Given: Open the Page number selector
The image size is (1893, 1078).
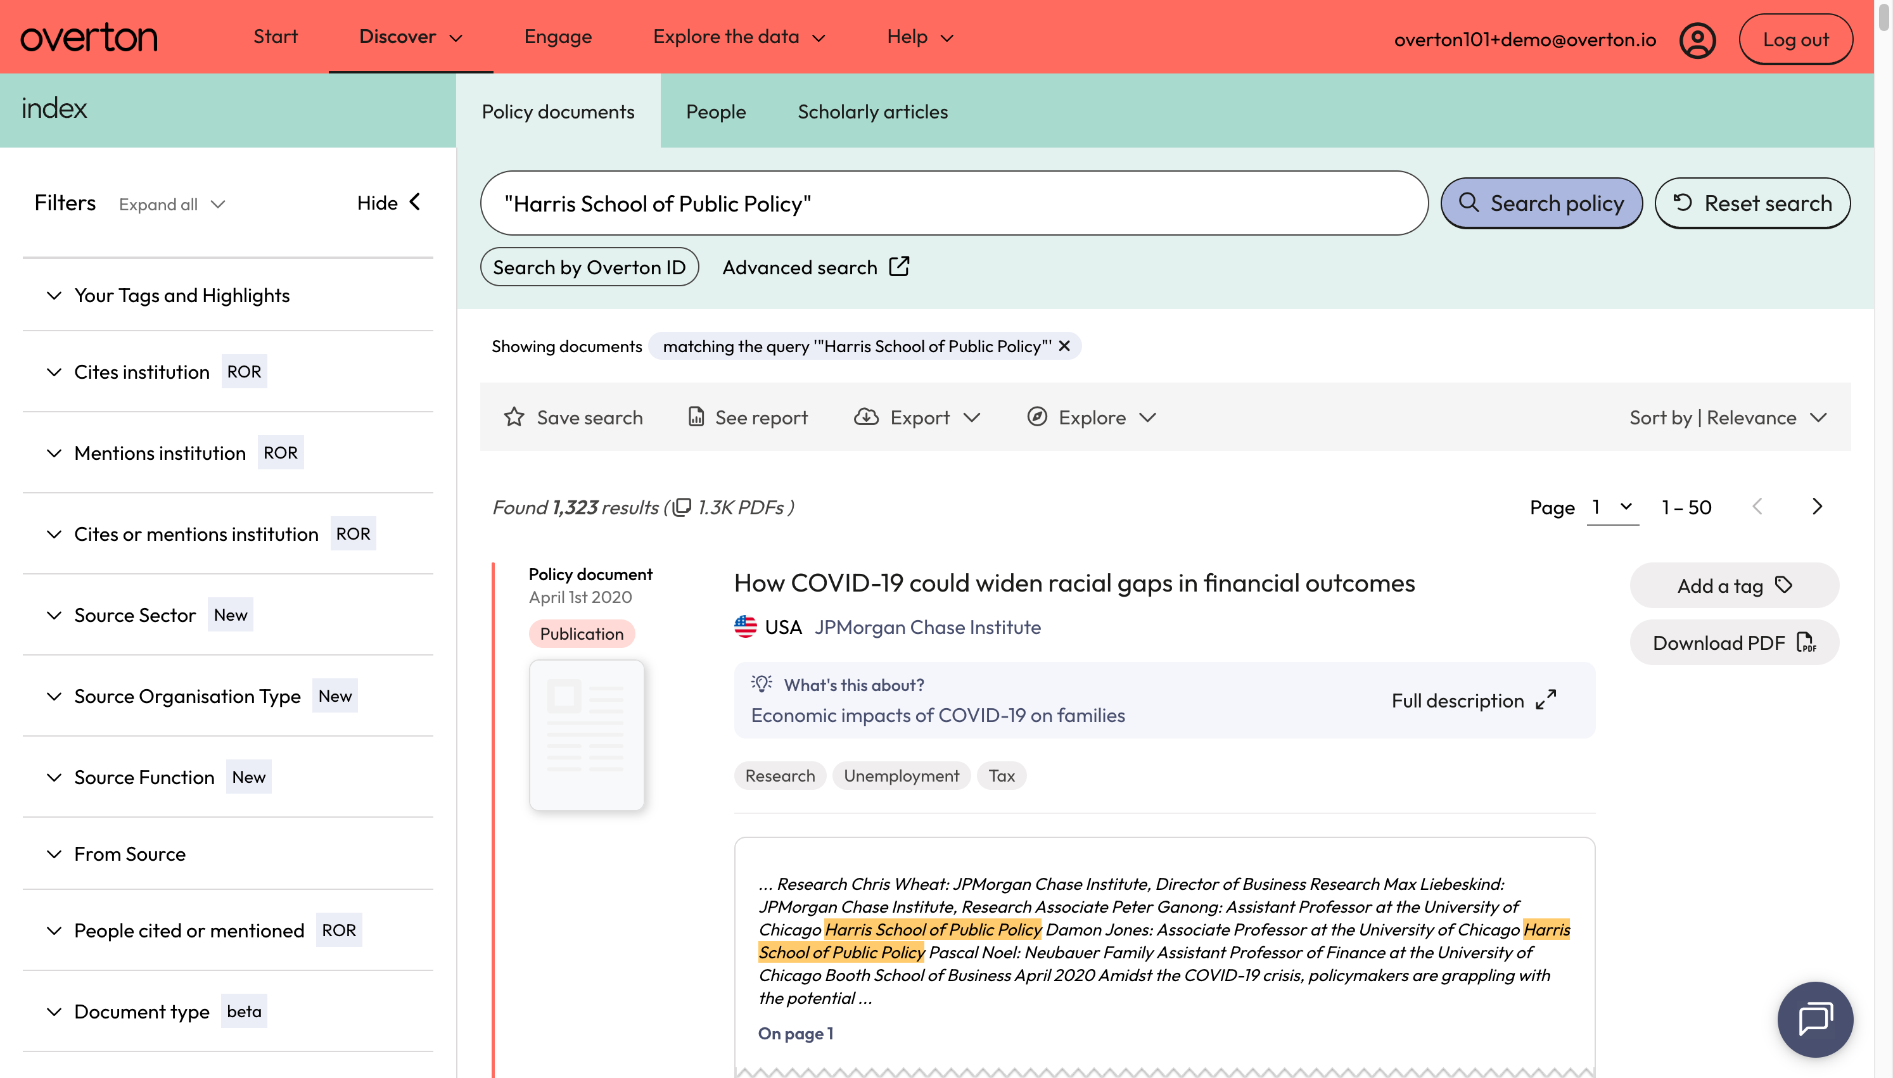Looking at the screenshot, I should coord(1612,507).
